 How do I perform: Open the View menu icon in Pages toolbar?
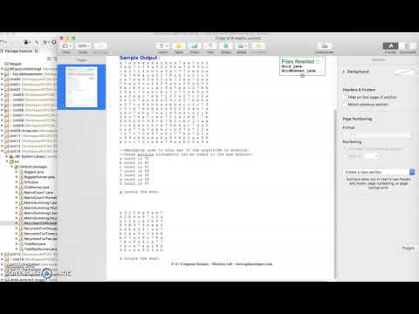[66, 46]
